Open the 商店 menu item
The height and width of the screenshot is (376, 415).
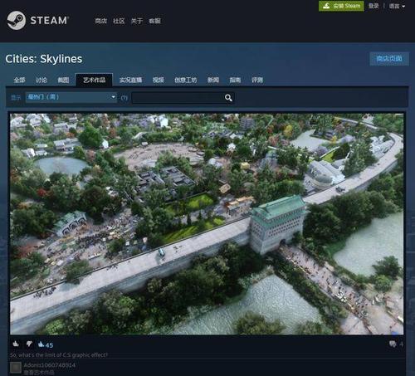click(x=101, y=21)
